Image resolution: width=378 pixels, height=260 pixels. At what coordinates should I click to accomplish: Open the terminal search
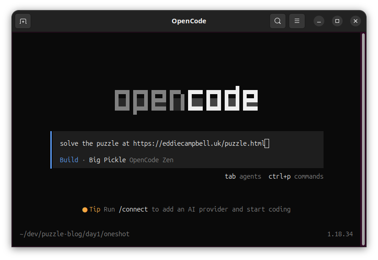278,21
